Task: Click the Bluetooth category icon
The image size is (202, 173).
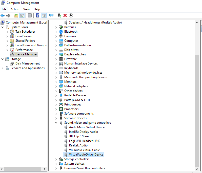Action: [x=61, y=32]
